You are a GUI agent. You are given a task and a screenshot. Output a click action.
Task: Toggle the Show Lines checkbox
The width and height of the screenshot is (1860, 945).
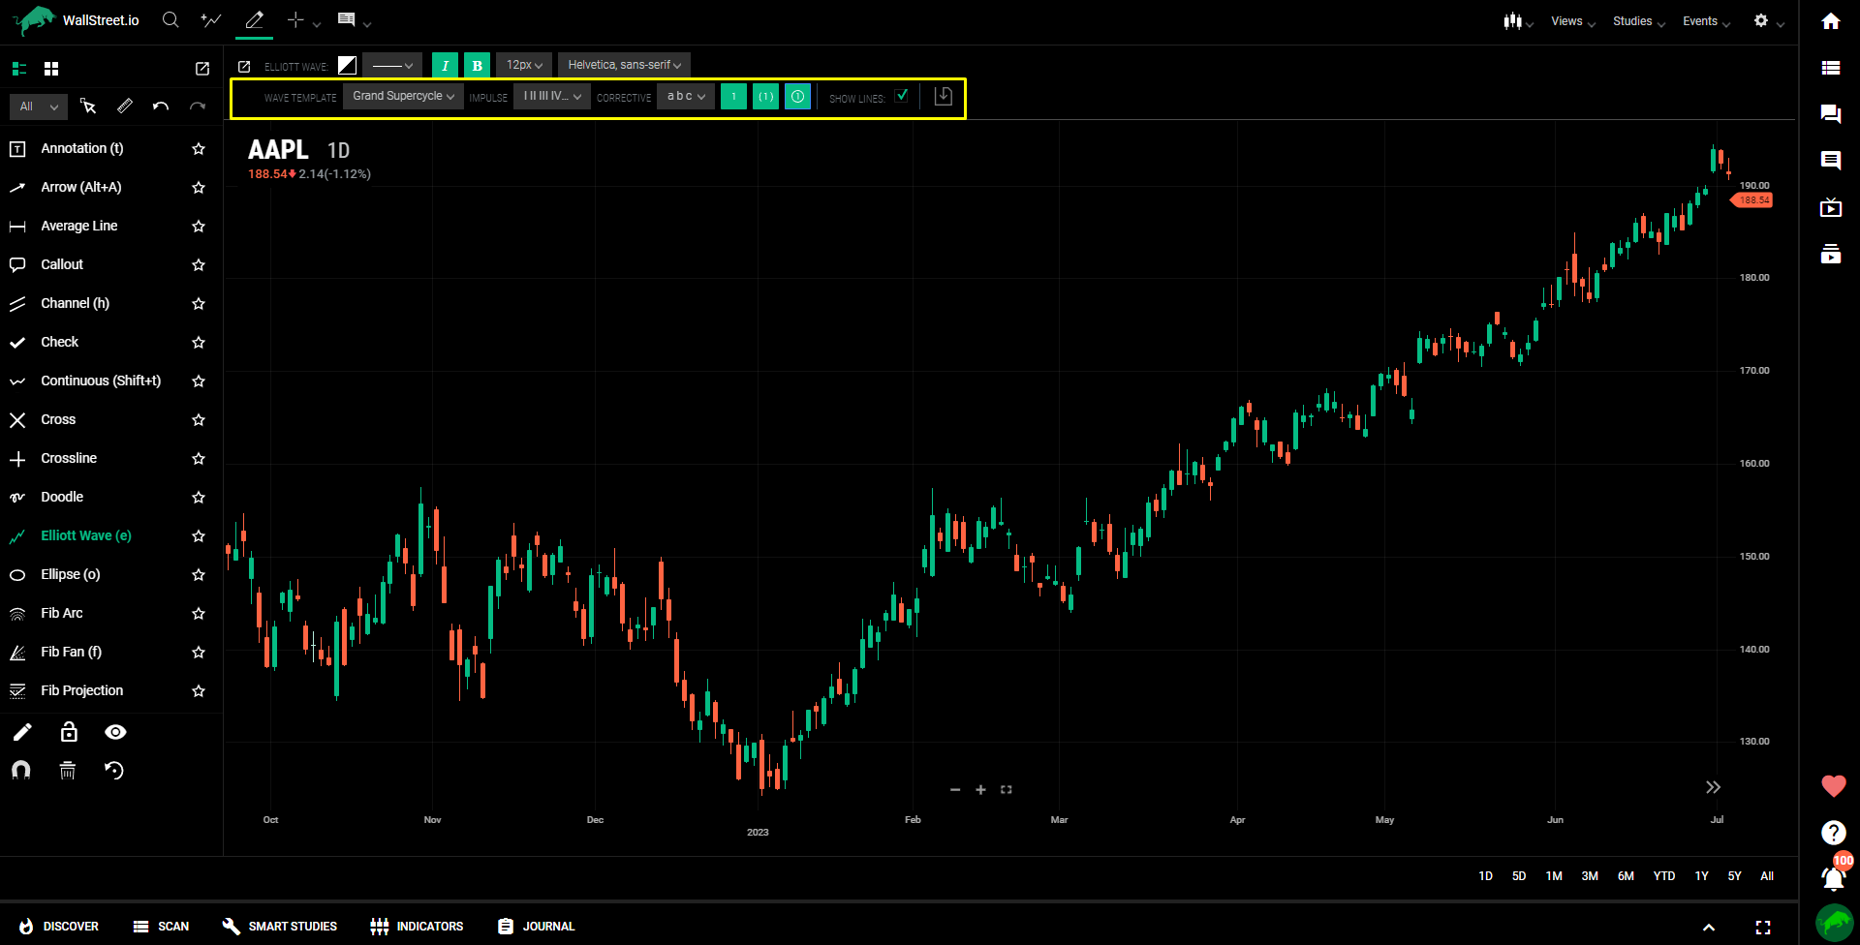point(902,96)
